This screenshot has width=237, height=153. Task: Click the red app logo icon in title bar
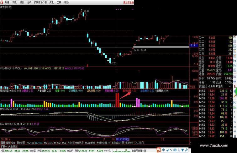click(2, 2)
